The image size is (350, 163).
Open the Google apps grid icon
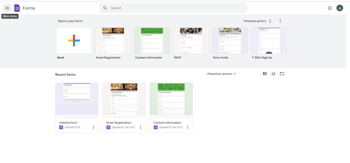coord(330,8)
